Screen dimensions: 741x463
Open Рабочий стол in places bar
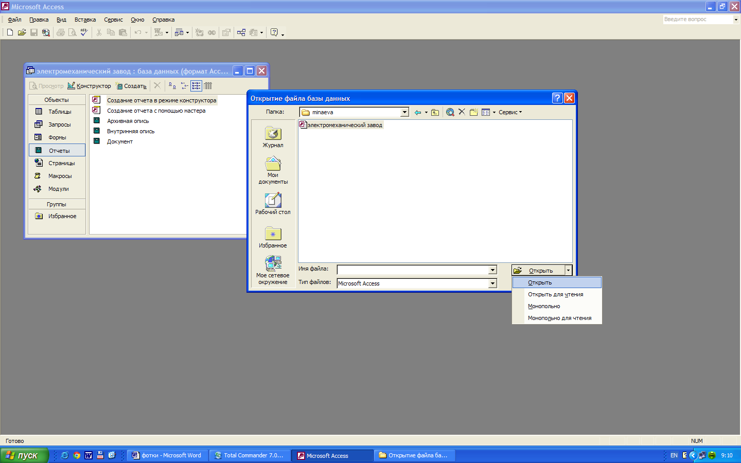[273, 203]
